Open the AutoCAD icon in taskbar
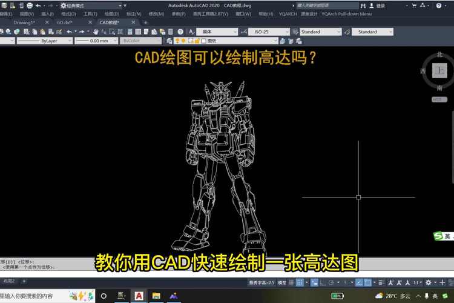The width and height of the screenshot is (454, 303). click(139, 296)
